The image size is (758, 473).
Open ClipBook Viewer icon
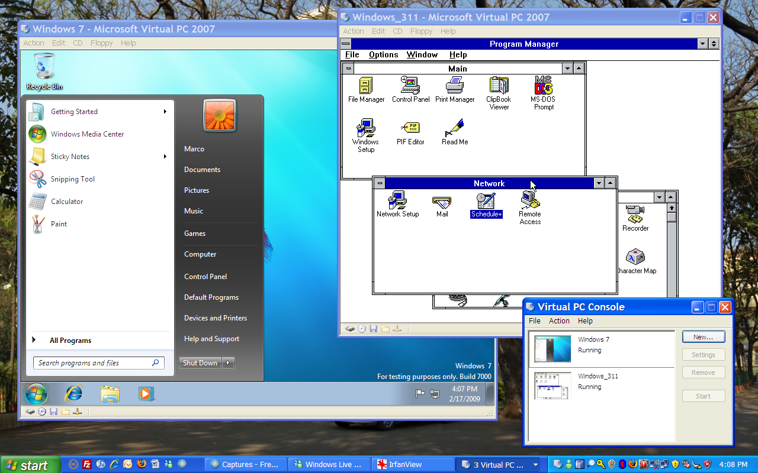[499, 93]
